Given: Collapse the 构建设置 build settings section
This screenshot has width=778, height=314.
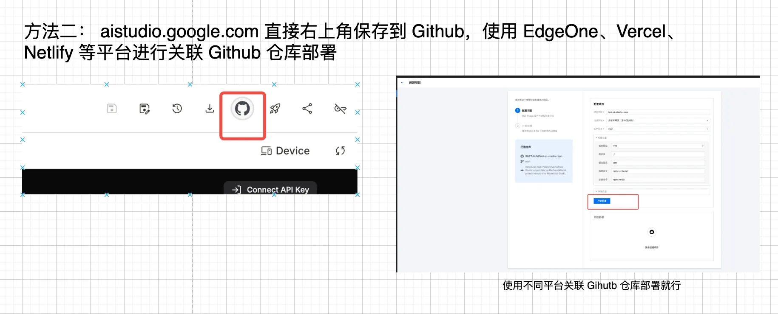Looking at the screenshot, I should click(x=601, y=137).
